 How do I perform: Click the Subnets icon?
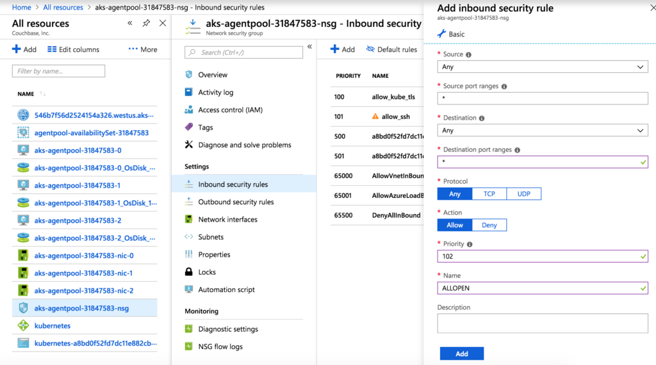[x=189, y=237]
